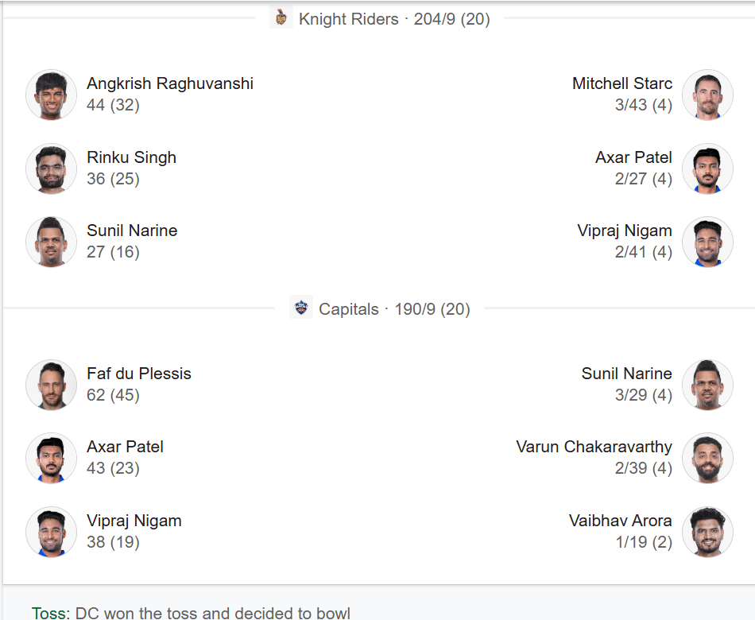Click Vaibhav Arora's avatar image
755x620 pixels.
coord(707,531)
